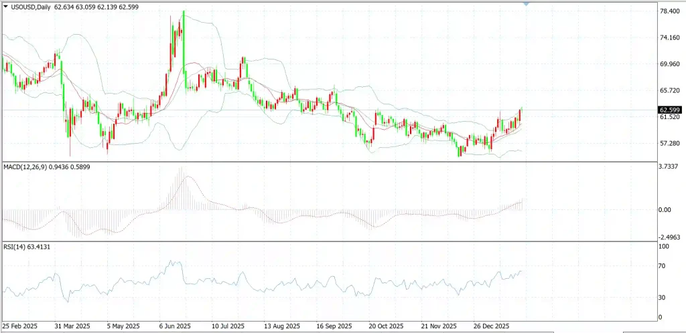The width and height of the screenshot is (686, 333).
Task: Select the MACD(12,26,9) indicator label
Action: tap(23, 166)
